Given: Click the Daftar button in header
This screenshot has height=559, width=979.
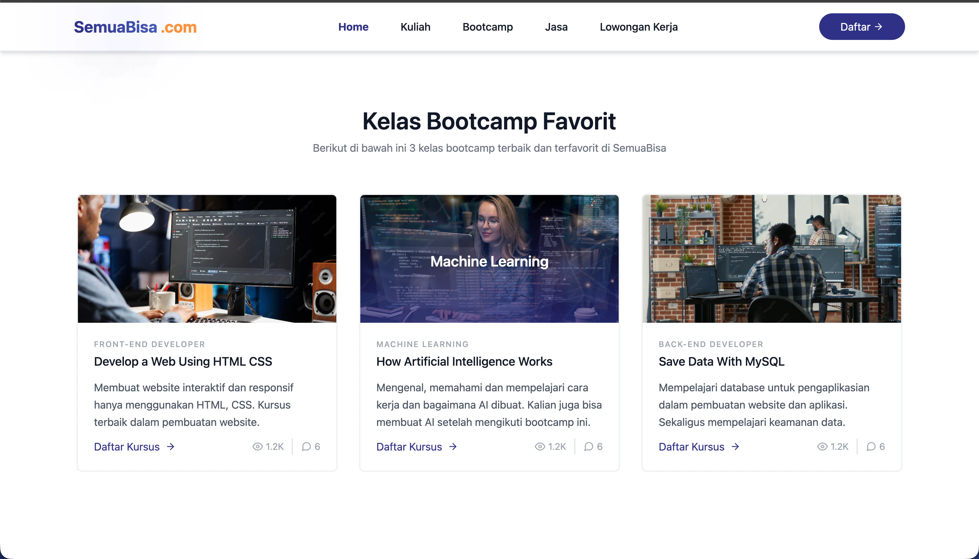Looking at the screenshot, I should (x=862, y=27).
